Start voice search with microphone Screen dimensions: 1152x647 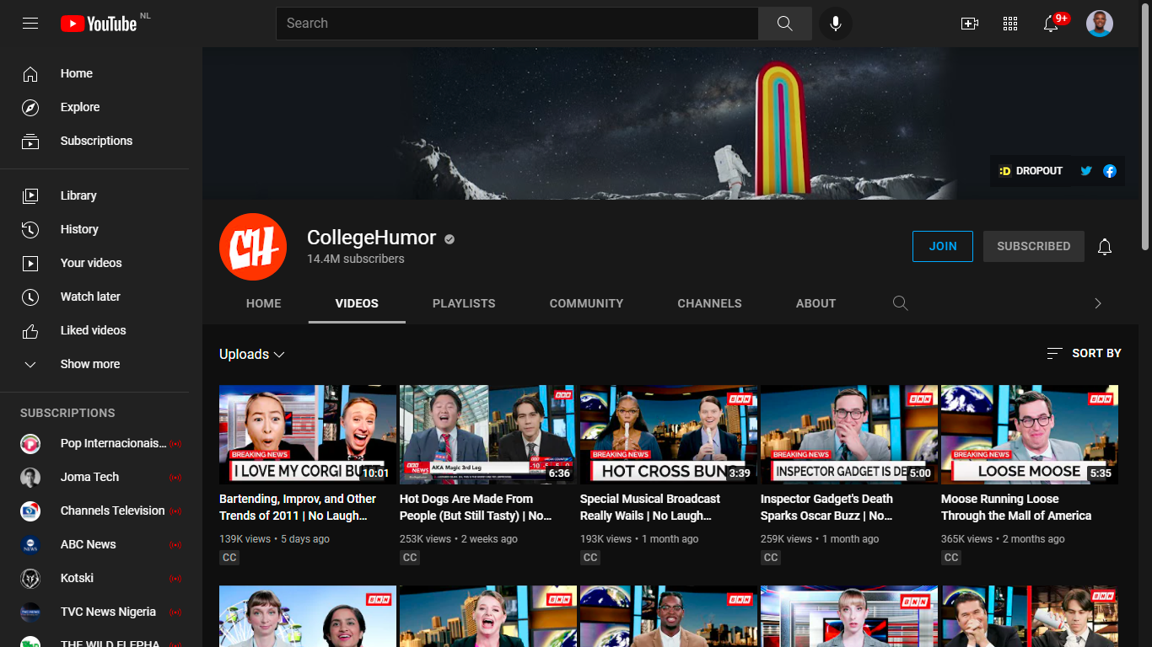(x=836, y=24)
